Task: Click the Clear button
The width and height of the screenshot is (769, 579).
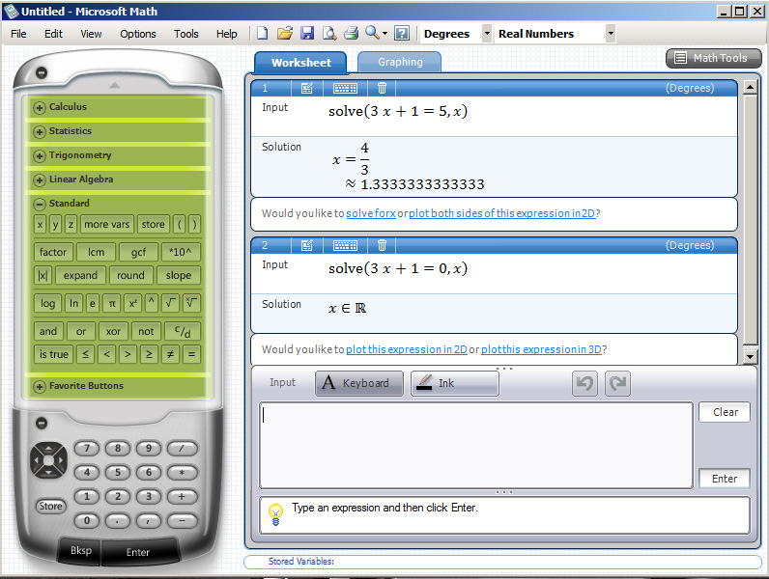Action: 725,412
